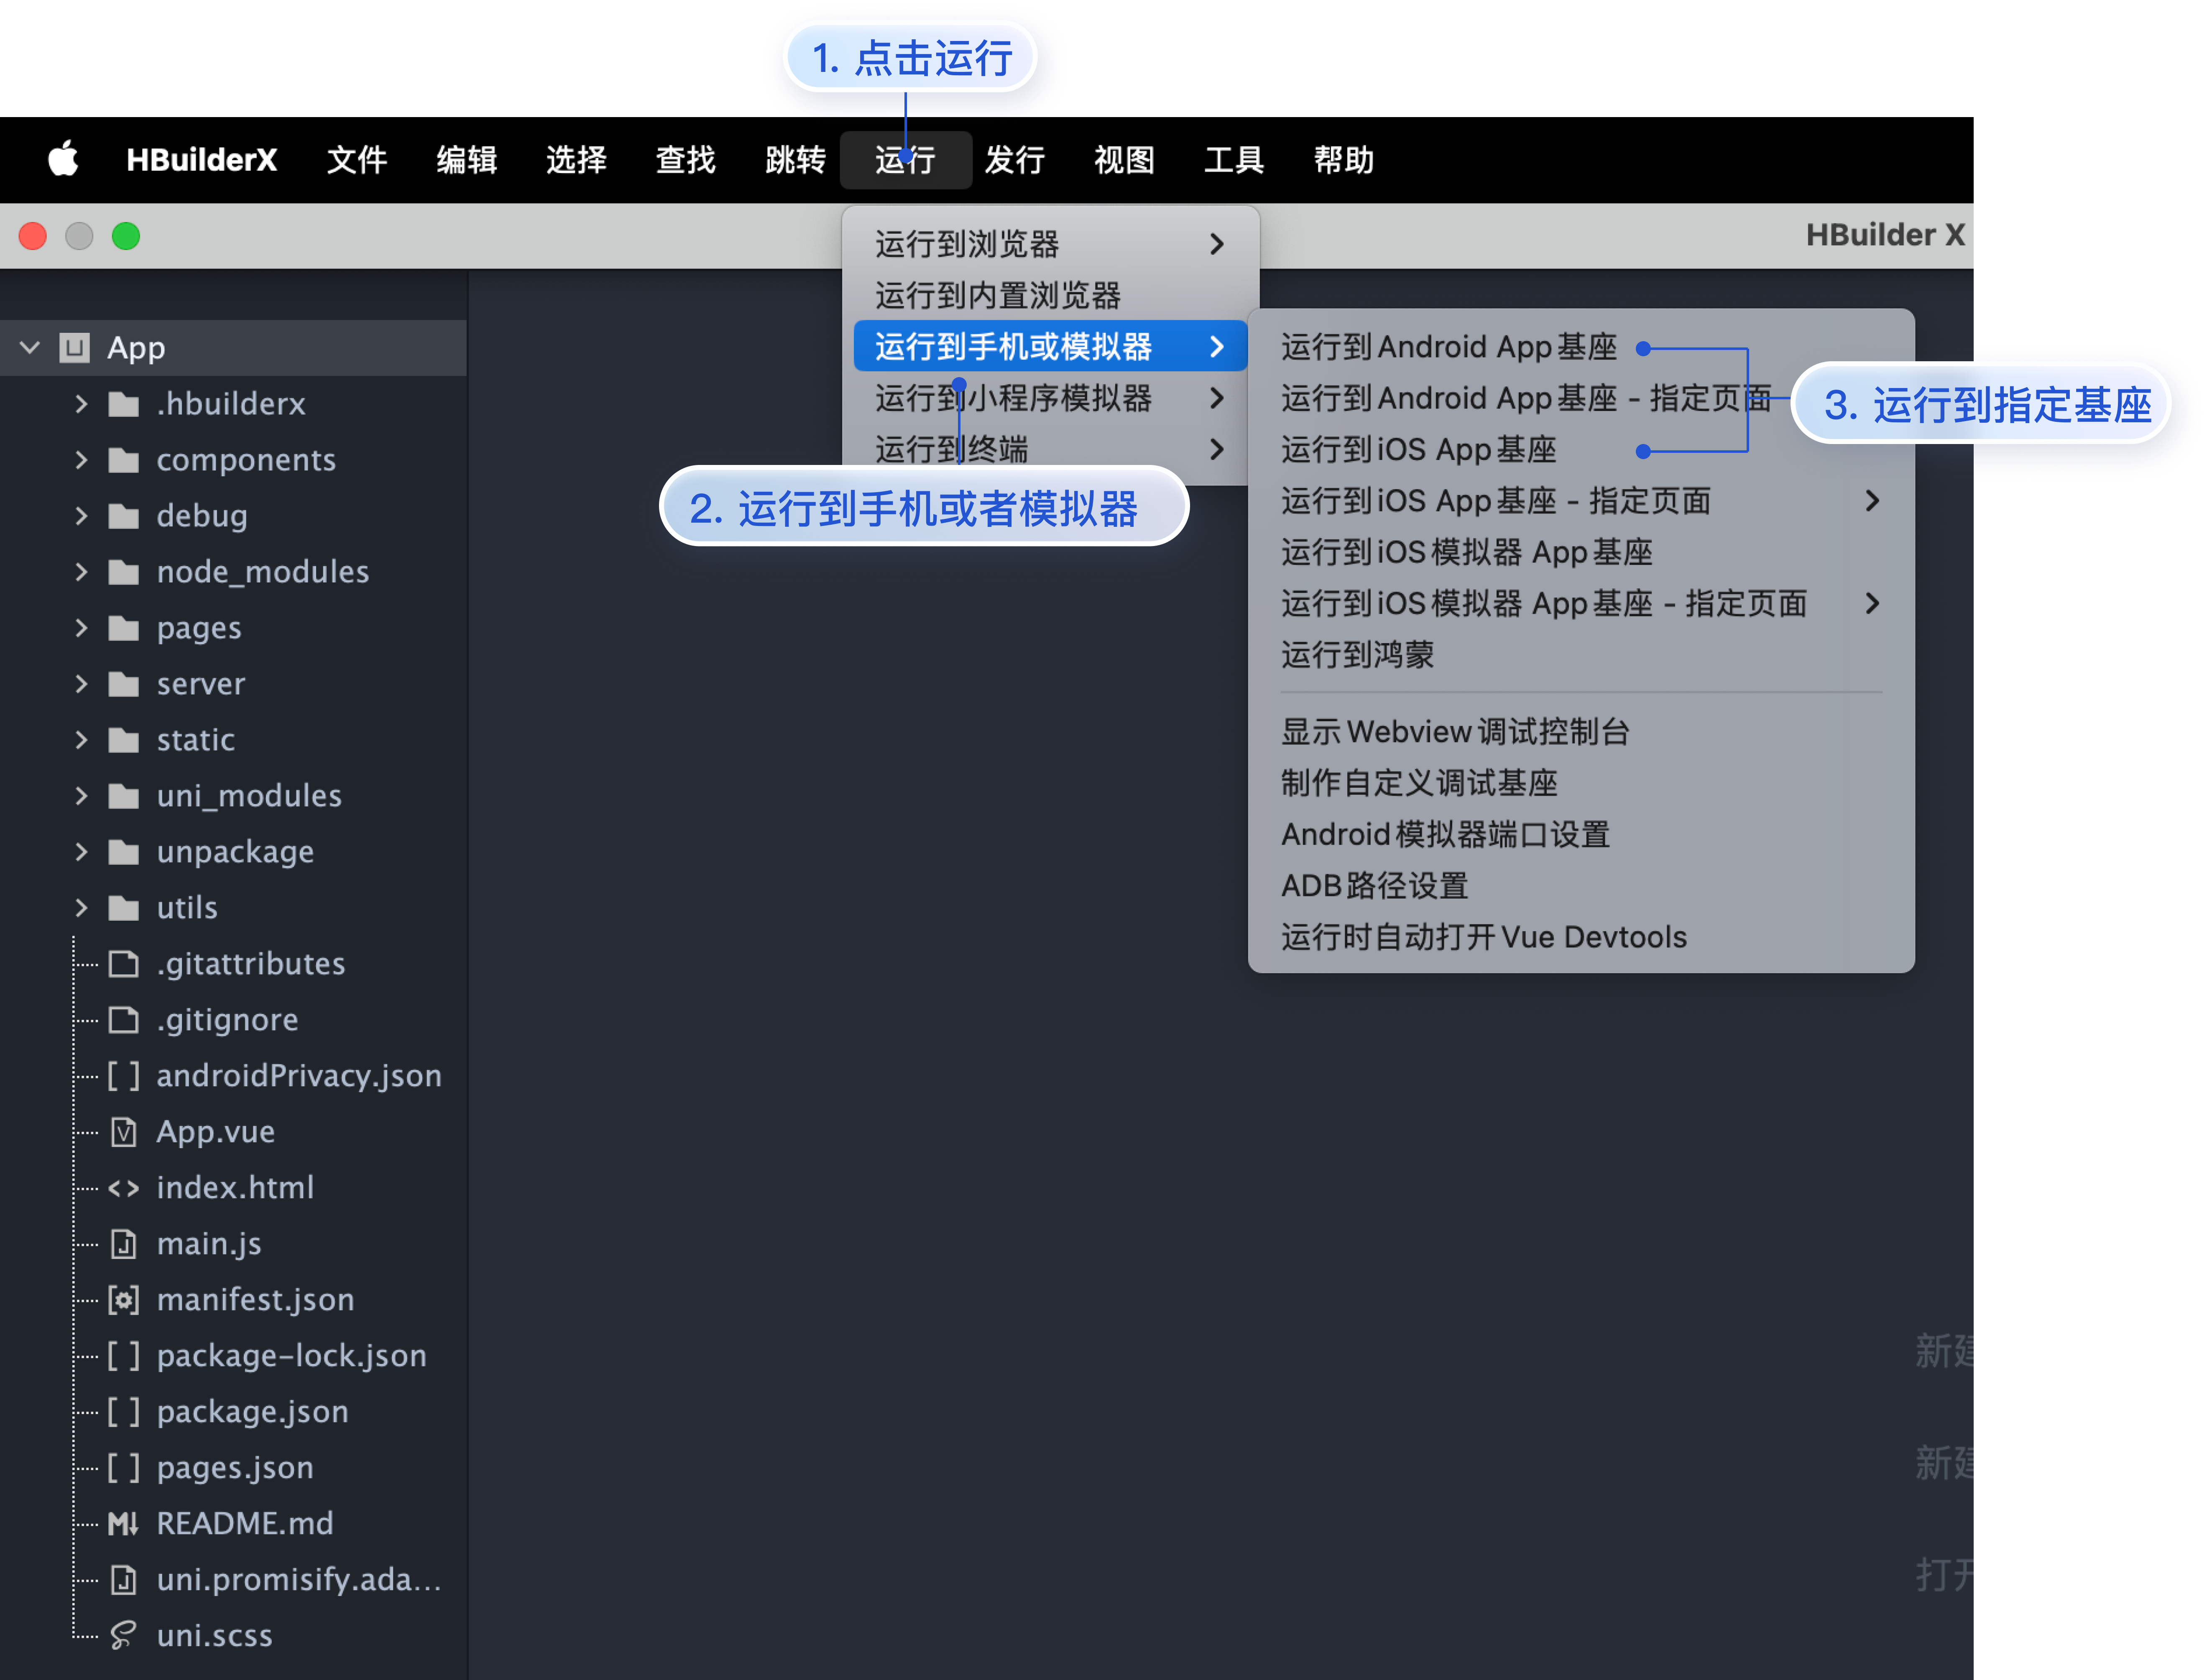Screen dimensions: 2207x1680
Task: Expand the unpackage folder chevron
Action: [x=82, y=852]
